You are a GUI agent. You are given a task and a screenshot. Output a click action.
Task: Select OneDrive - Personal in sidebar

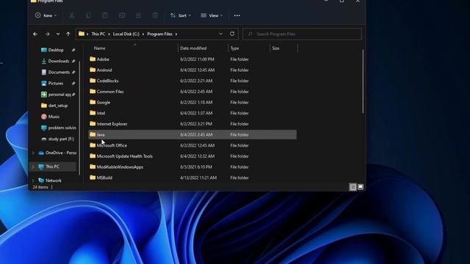tap(60, 153)
